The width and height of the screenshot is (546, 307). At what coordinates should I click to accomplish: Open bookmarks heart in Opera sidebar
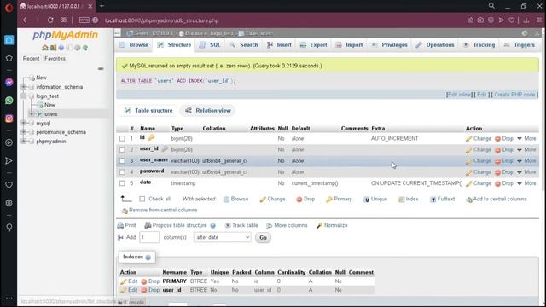click(x=9, y=185)
